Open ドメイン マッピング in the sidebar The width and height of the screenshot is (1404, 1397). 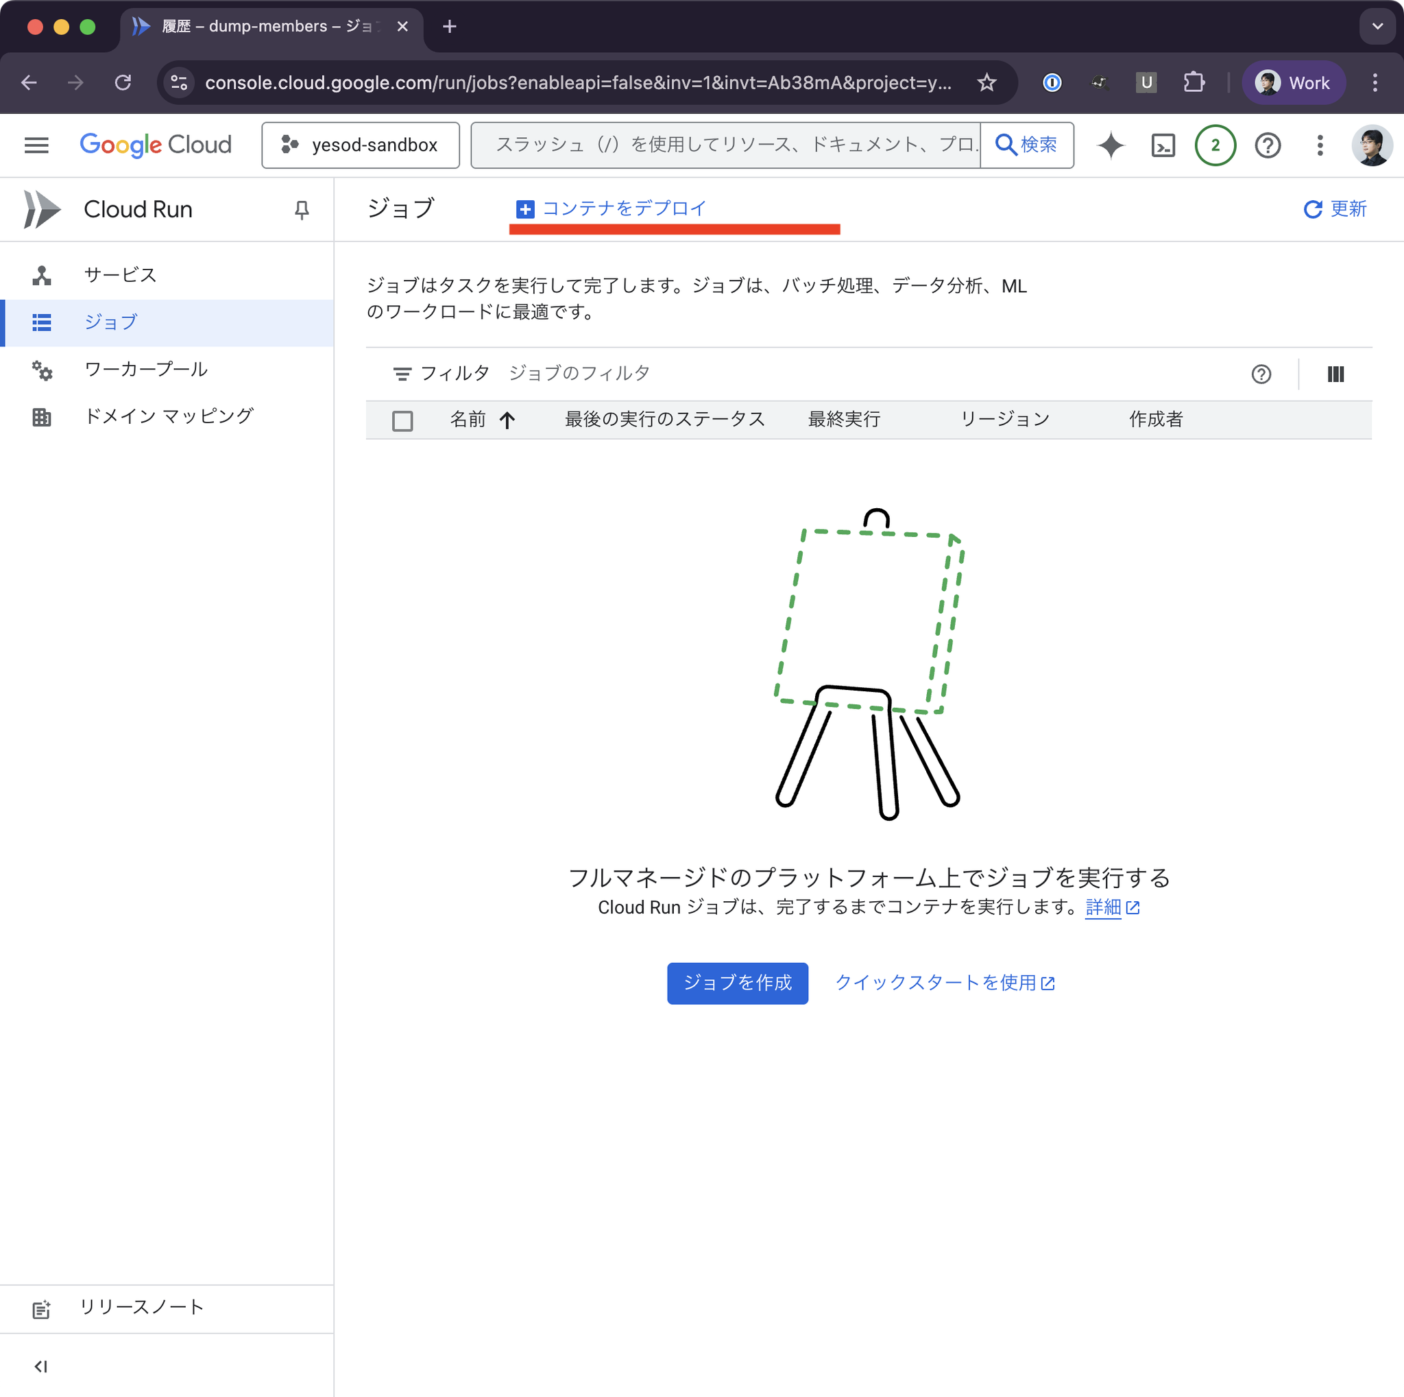(x=167, y=416)
